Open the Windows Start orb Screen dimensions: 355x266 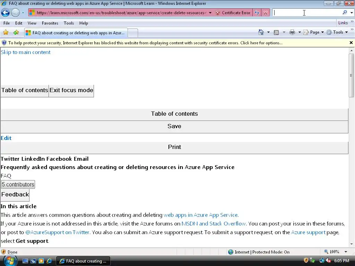(x=10, y=261)
